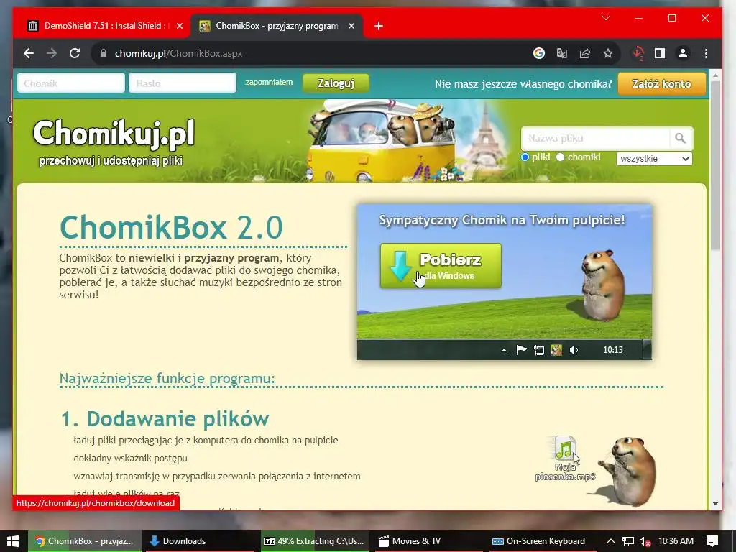Open the 49% Extracting 7-Zip taskbar item
This screenshot has width=736, height=552.
[314, 541]
